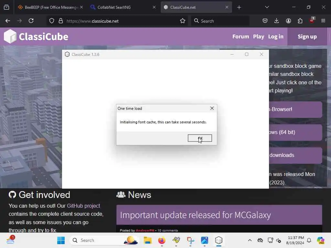
Task: Open a new browser tab
Action: [239, 7]
